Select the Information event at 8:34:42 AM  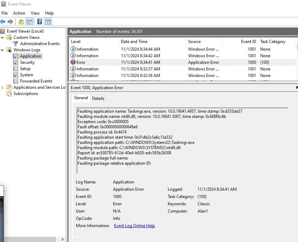coord(183,56)
